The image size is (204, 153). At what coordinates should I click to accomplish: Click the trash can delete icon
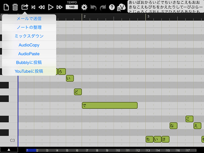click(x=15, y=7)
